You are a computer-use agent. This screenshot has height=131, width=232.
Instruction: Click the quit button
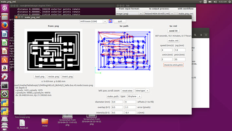point(120,21)
